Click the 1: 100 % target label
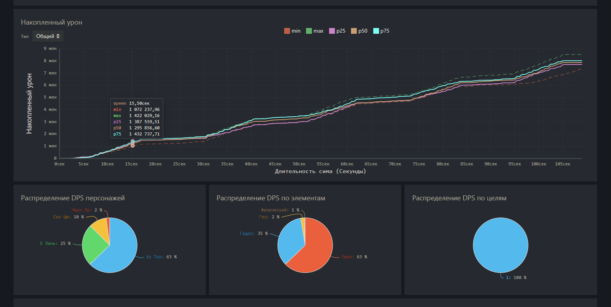 [516, 278]
